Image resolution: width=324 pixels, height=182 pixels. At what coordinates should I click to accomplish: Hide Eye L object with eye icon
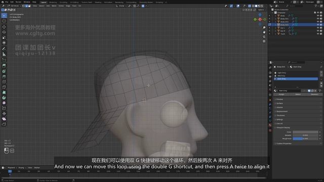pyautogui.click(x=318, y=28)
